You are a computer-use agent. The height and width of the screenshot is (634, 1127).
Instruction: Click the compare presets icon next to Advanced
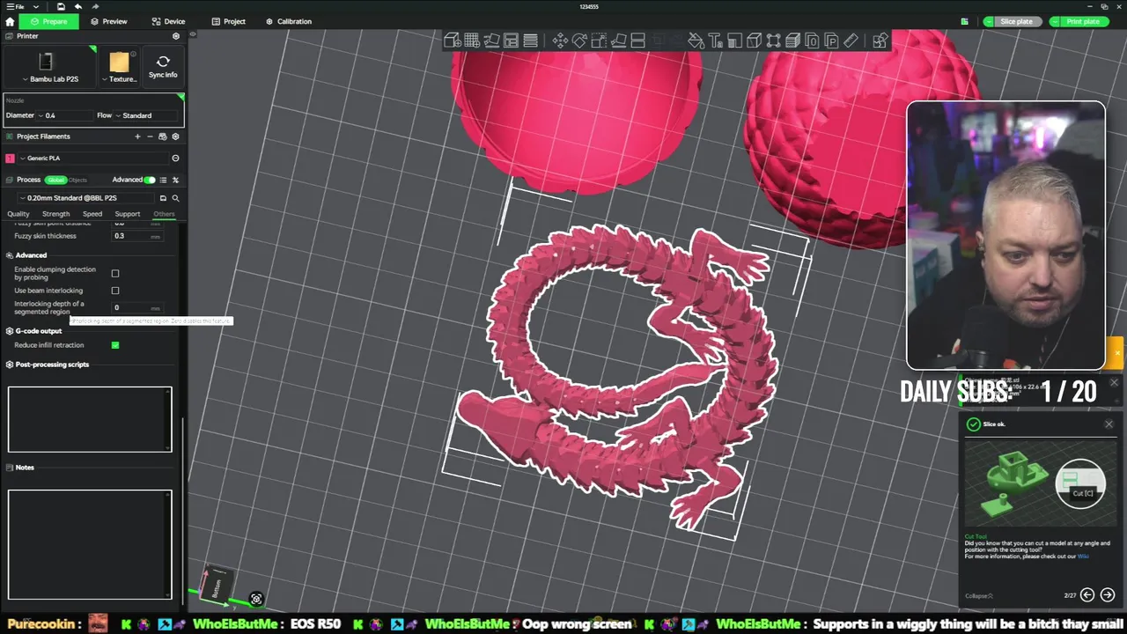(175, 180)
